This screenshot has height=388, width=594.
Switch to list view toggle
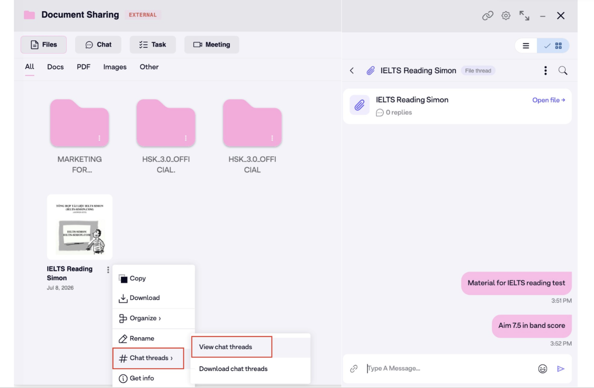[x=526, y=46]
